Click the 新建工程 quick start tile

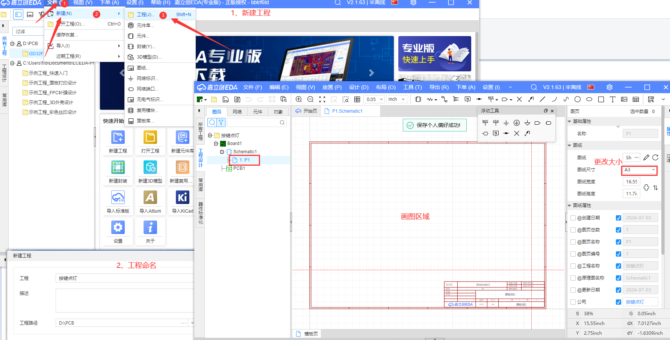(x=118, y=142)
